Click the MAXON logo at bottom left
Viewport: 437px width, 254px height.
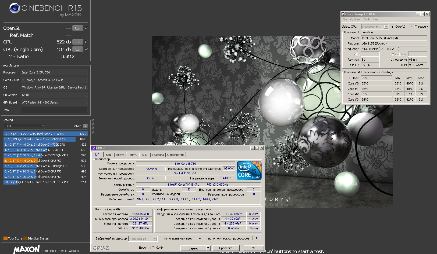(x=27, y=249)
